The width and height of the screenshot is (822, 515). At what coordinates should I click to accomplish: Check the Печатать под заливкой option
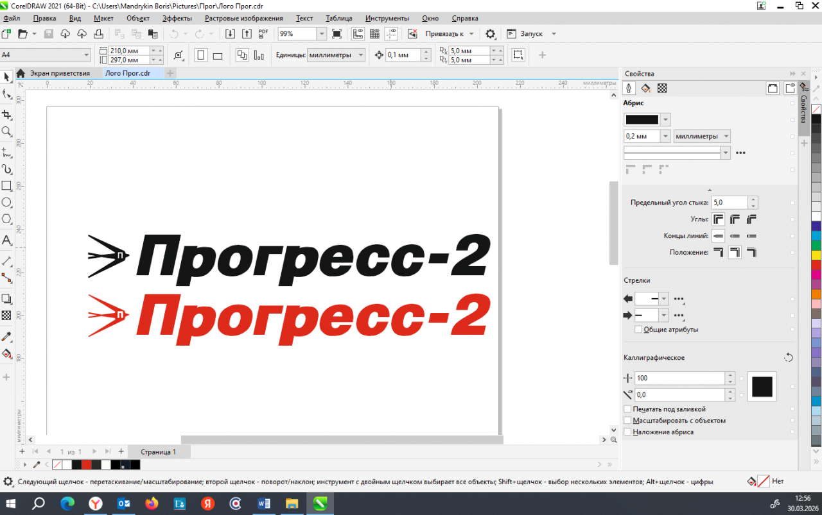tap(628, 409)
